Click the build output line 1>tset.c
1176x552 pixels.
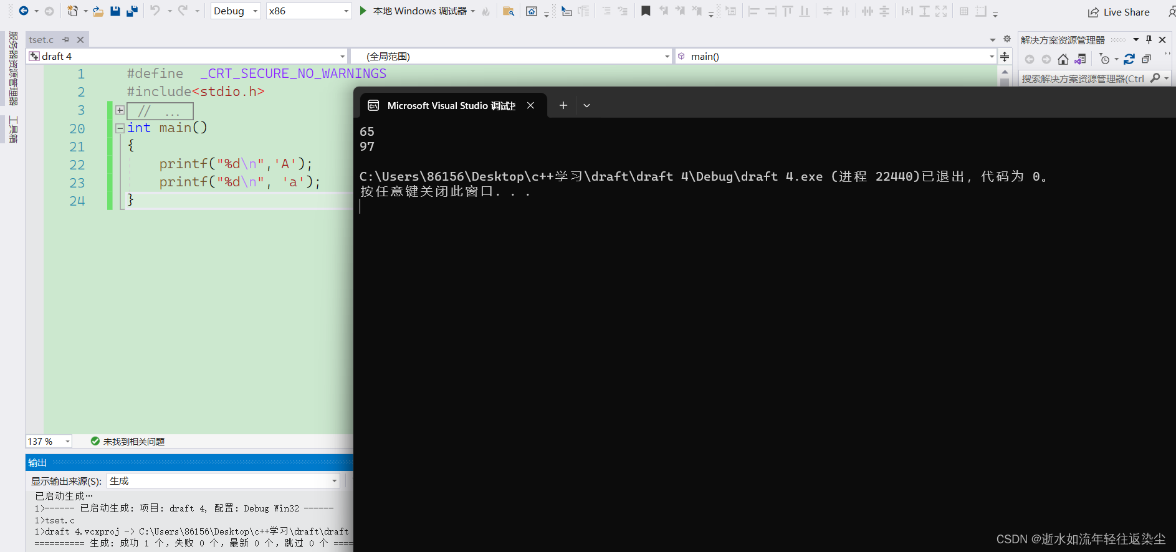[x=55, y=520]
